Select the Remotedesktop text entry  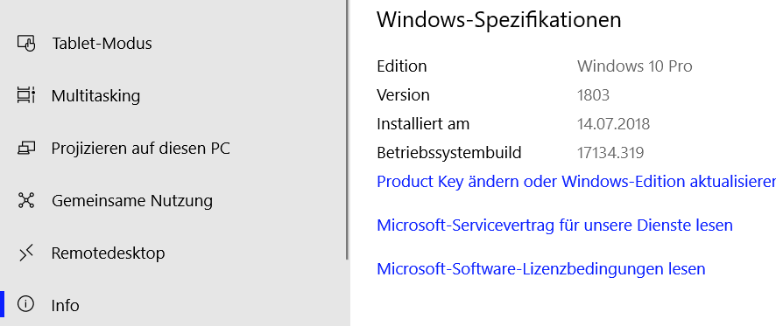(x=108, y=253)
